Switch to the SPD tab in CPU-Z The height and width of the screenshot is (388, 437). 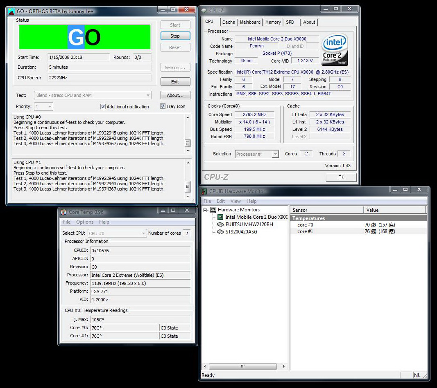(x=290, y=22)
